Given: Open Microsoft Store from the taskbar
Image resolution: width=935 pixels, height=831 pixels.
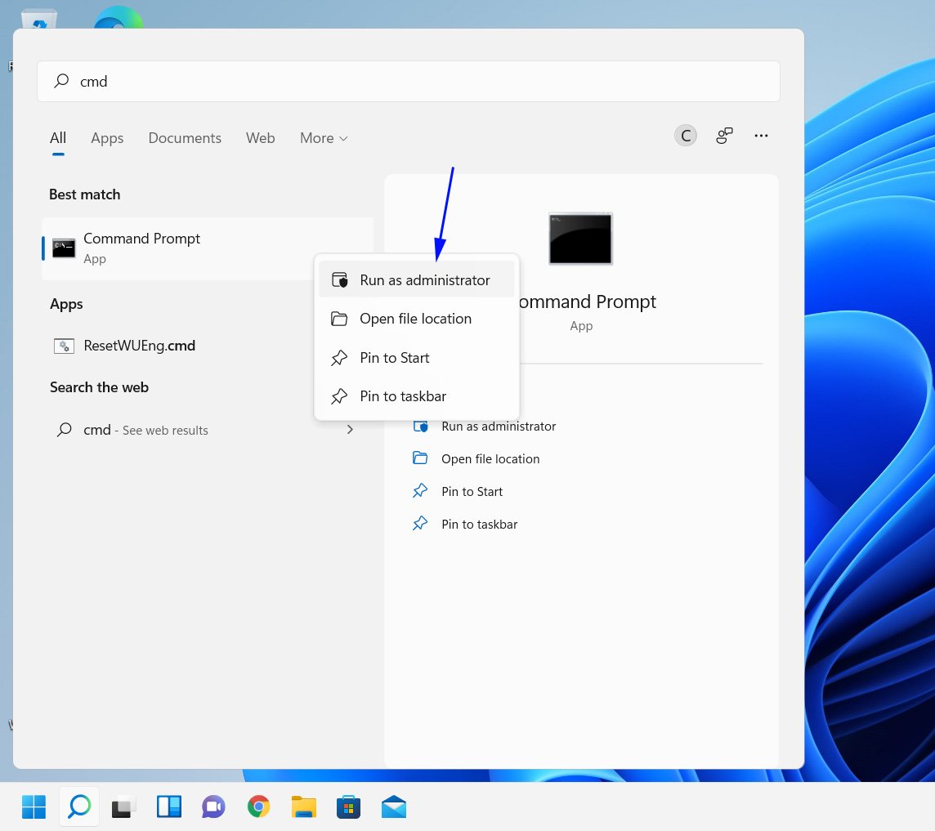Looking at the screenshot, I should point(349,806).
